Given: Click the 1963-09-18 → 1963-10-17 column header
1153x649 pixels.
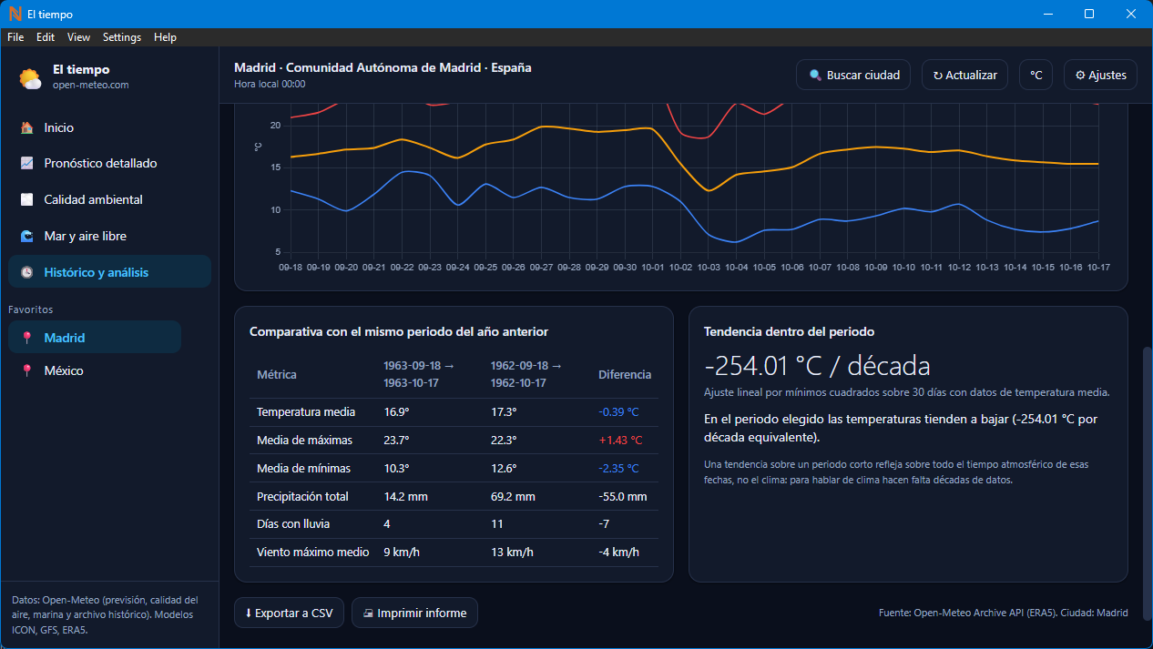Looking at the screenshot, I should pyautogui.click(x=420, y=374).
